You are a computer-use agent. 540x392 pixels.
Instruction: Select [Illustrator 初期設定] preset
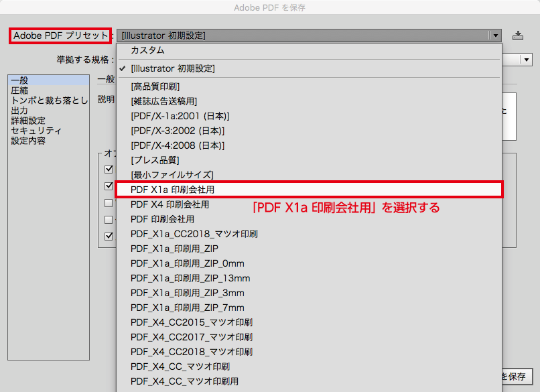309,68
